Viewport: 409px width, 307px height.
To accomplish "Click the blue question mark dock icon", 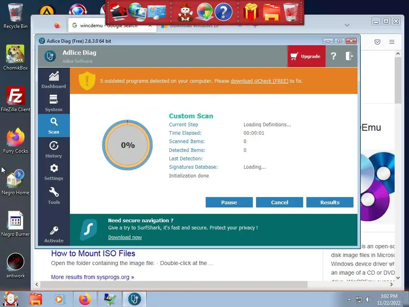I will click(x=223, y=12).
